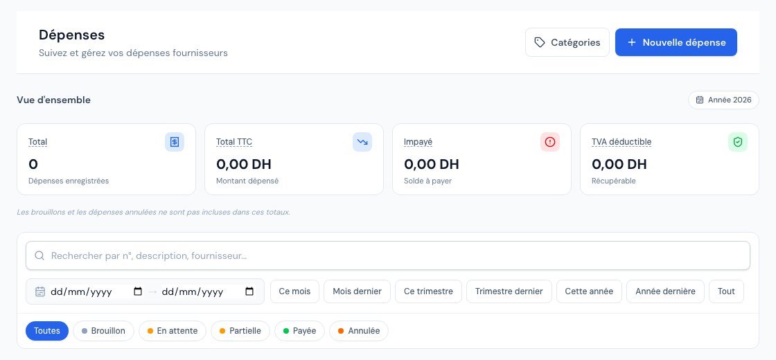Open the Année 2026 period selector
This screenshot has width=776, height=360.
click(x=723, y=100)
